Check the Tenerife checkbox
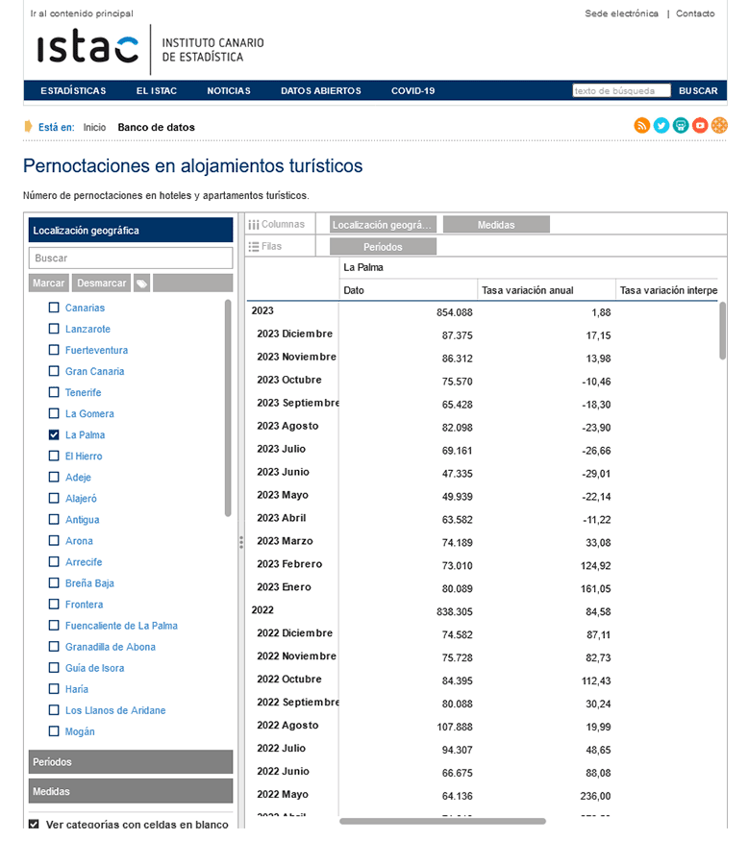 55,393
